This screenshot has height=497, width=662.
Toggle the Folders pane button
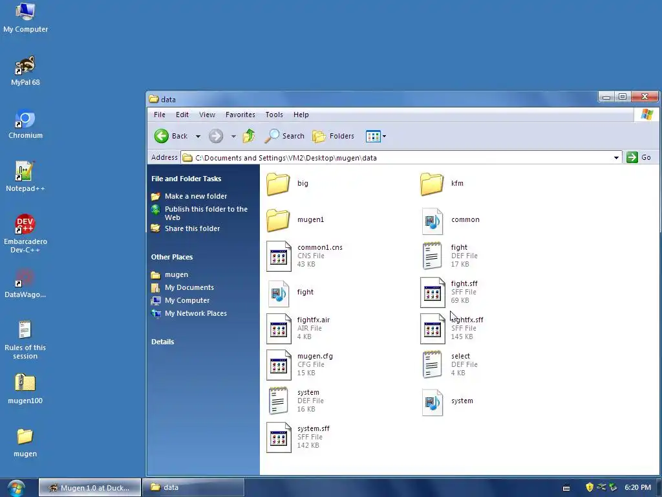click(x=334, y=136)
